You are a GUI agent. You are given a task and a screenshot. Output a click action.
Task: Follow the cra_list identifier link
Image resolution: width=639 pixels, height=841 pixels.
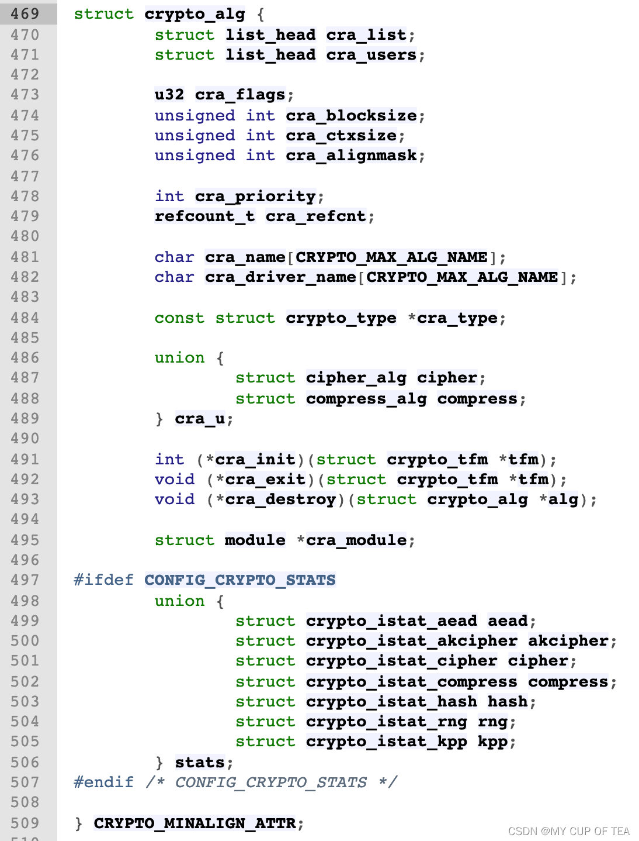point(366,35)
